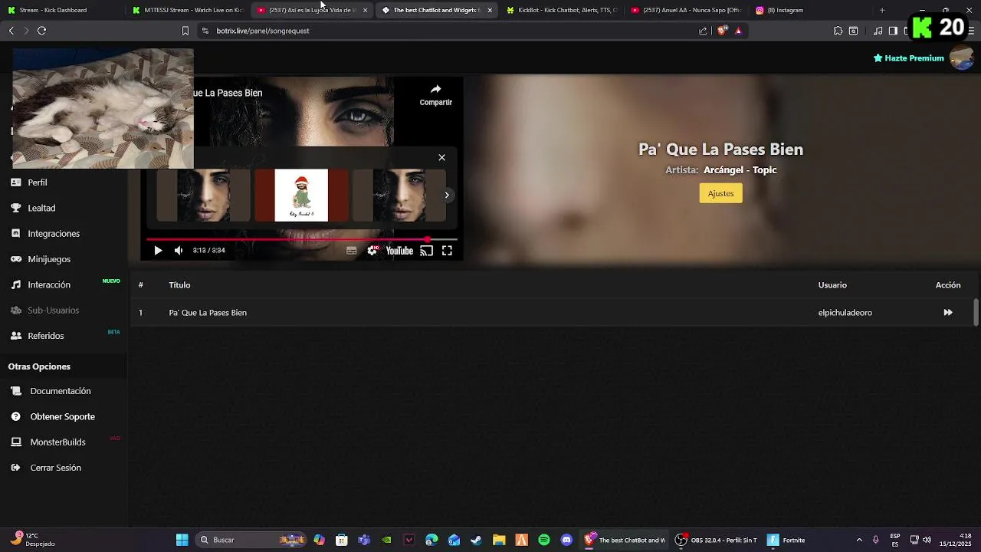Open the Santa hat suggested video thumbnail
Image resolution: width=981 pixels, height=552 pixels.
[x=301, y=195]
